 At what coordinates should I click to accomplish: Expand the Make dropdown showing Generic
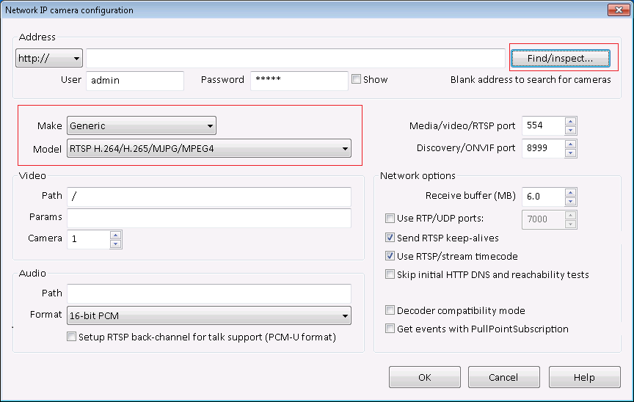click(141, 126)
